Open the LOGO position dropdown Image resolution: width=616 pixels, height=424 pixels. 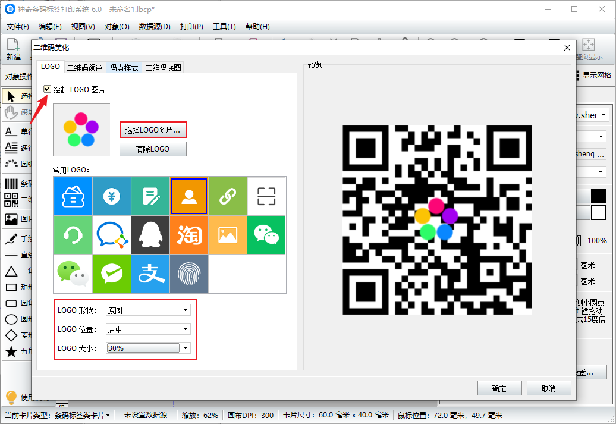tap(148, 329)
